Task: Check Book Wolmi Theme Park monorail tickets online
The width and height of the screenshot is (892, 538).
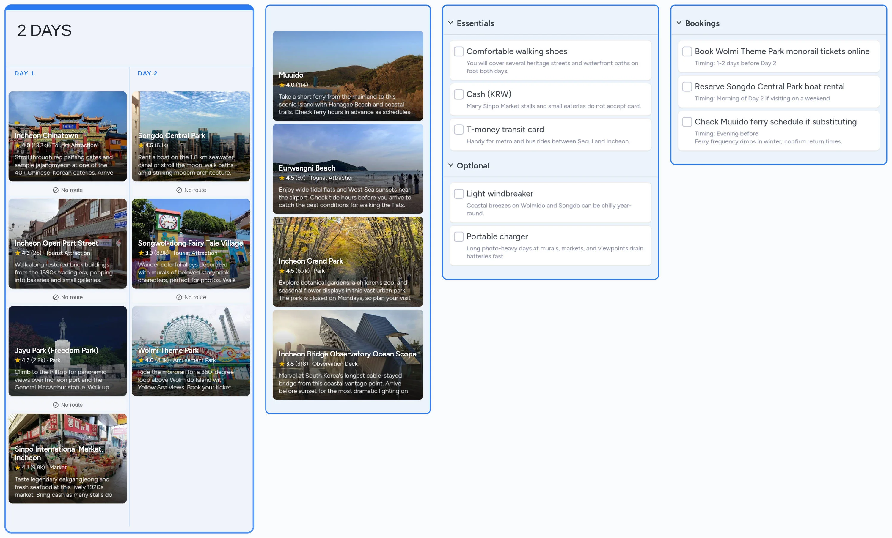Action: tap(687, 51)
